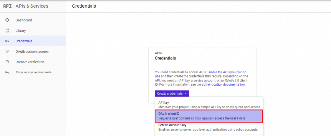331x136 pixels.
Task: Choose API key from the dropdown
Action: [209, 105]
